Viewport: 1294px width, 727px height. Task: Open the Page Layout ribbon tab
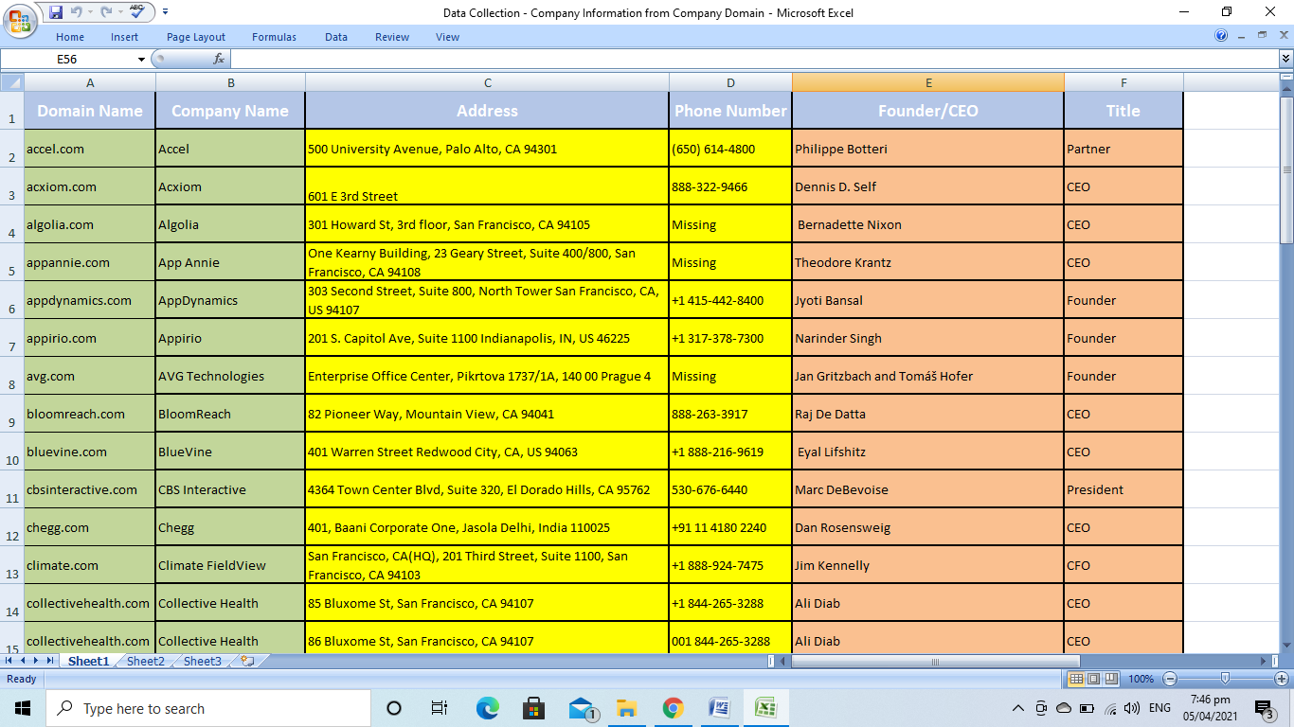click(x=196, y=37)
